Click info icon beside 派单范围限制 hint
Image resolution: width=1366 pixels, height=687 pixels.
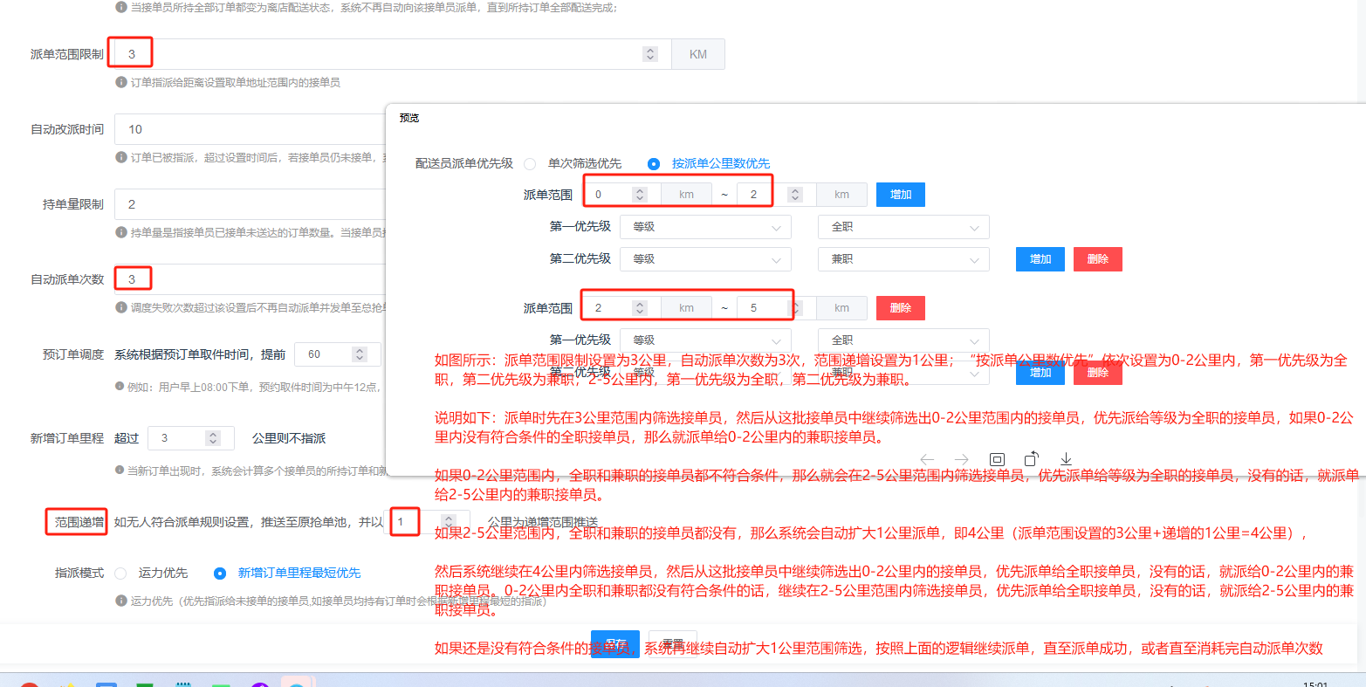tap(121, 82)
